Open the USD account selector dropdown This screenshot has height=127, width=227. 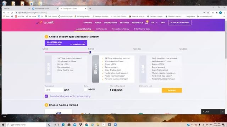pyautogui.click(x=66, y=43)
